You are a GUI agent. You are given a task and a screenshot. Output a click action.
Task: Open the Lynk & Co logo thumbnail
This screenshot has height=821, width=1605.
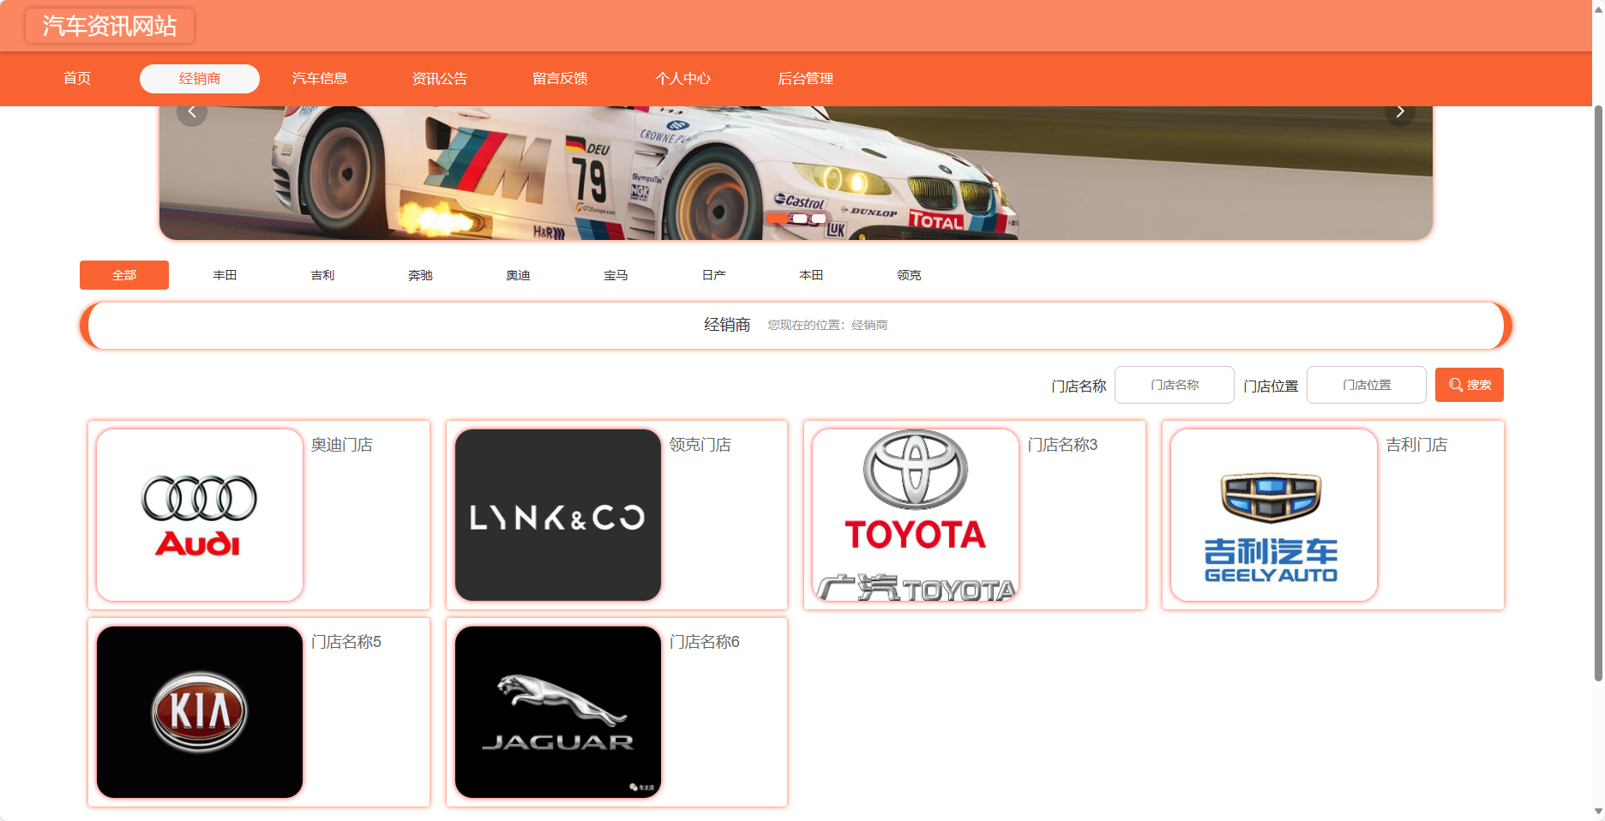point(558,515)
